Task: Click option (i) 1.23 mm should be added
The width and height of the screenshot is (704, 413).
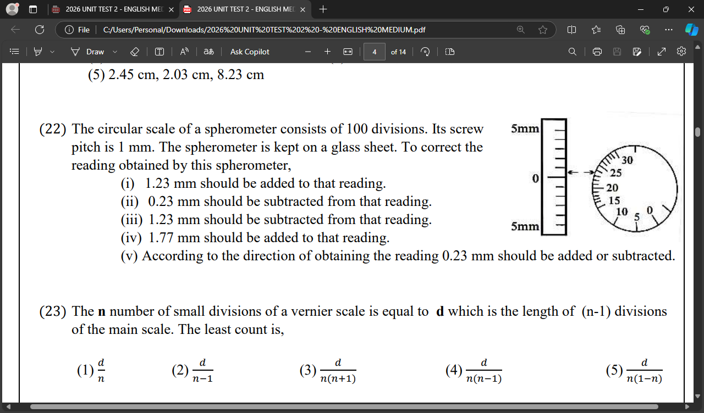Action: click(x=254, y=183)
